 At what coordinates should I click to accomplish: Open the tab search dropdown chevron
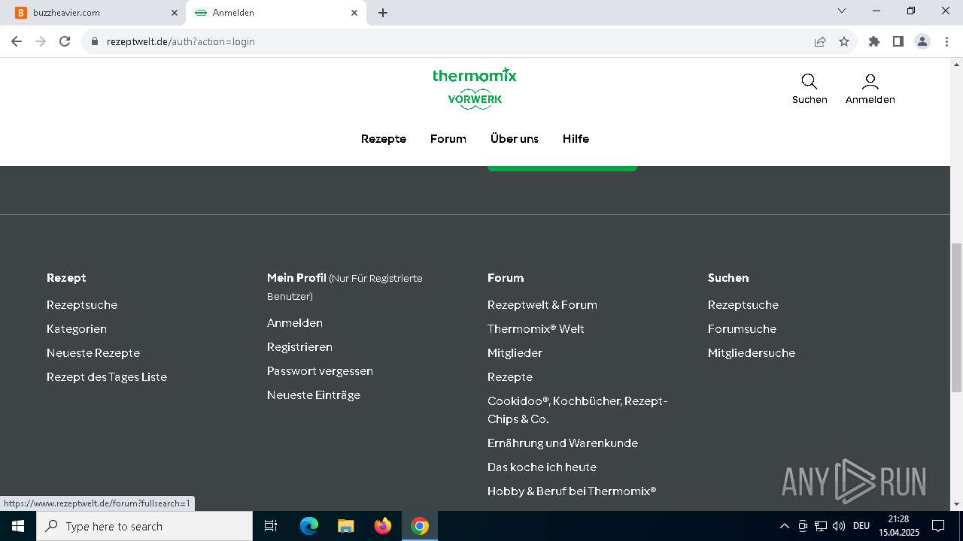pos(842,11)
